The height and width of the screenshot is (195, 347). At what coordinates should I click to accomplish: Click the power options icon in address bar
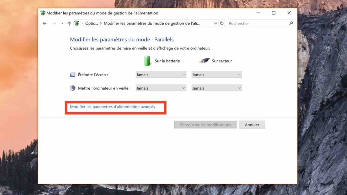pos(77,23)
